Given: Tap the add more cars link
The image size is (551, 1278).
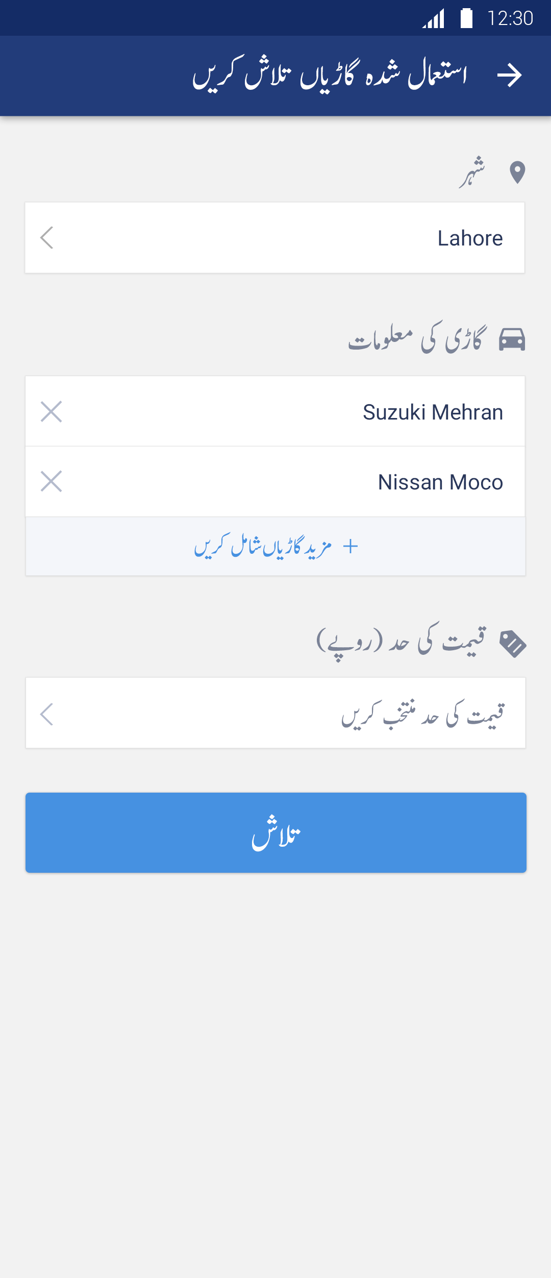Looking at the screenshot, I should [x=263, y=547].
